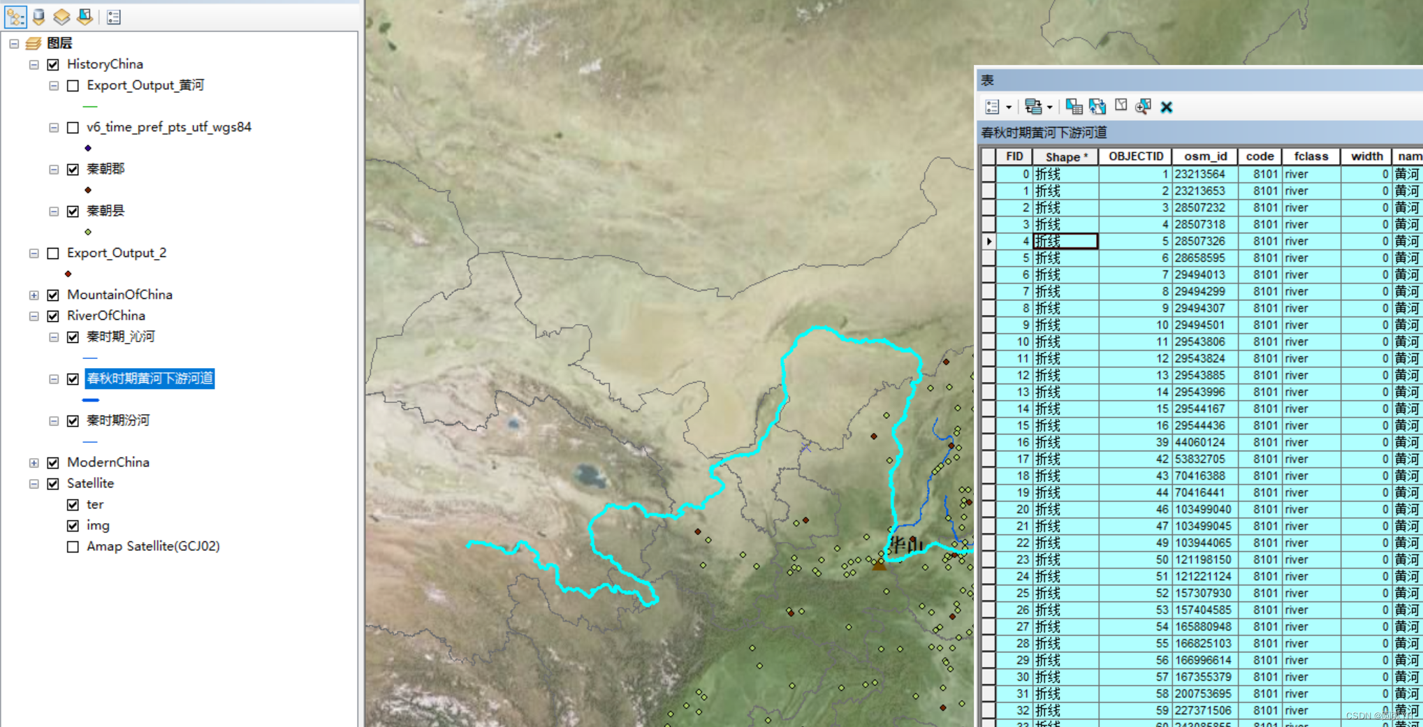Image resolution: width=1423 pixels, height=727 pixels.
Task: Click Zoom To Selected icon
Action: [1144, 107]
